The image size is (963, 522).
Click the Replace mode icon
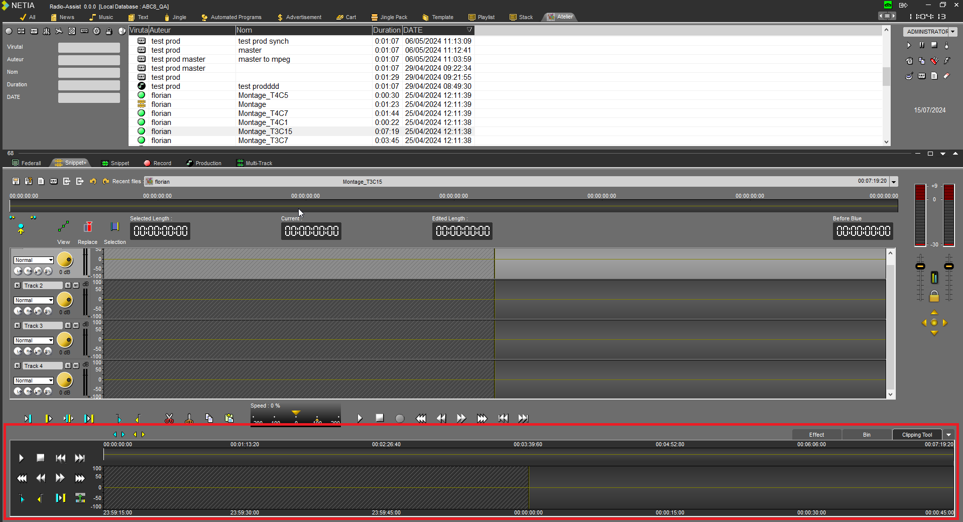(88, 227)
